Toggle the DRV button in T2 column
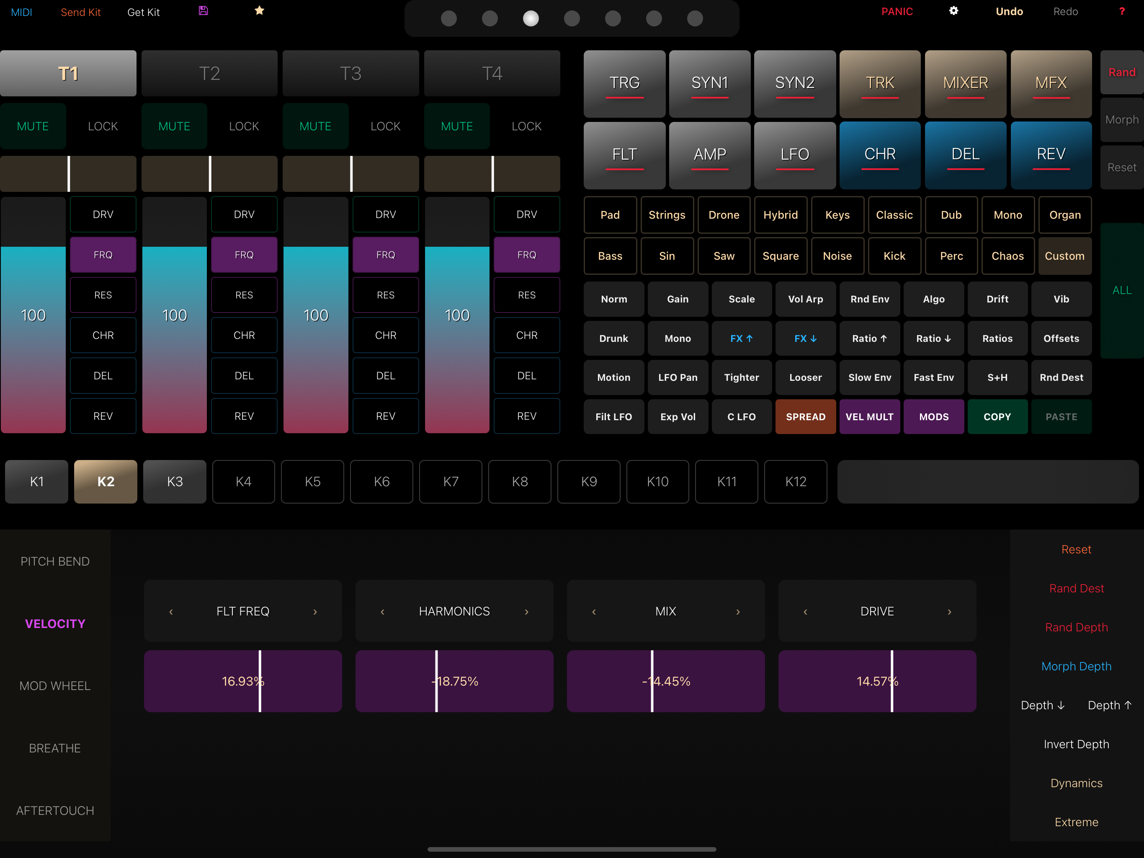 (244, 214)
